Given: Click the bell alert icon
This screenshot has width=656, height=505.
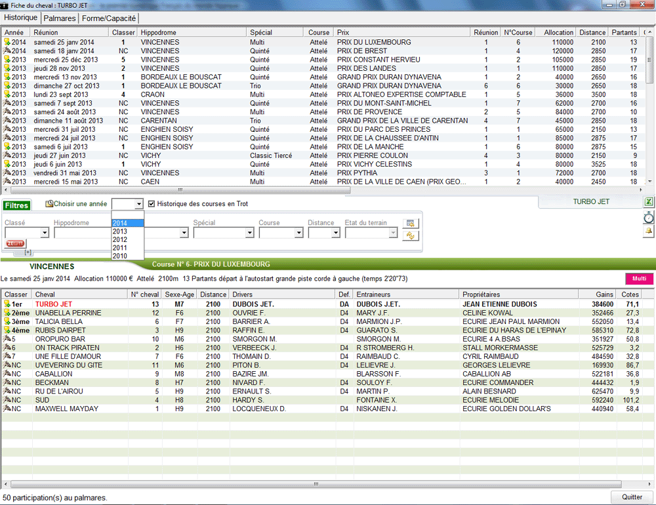Looking at the screenshot, I should [649, 231].
